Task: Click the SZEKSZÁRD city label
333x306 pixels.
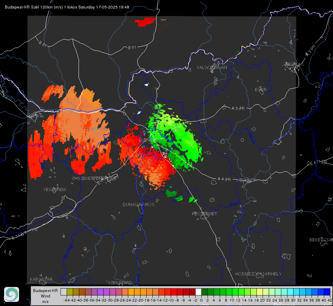Action: (x=120, y=283)
